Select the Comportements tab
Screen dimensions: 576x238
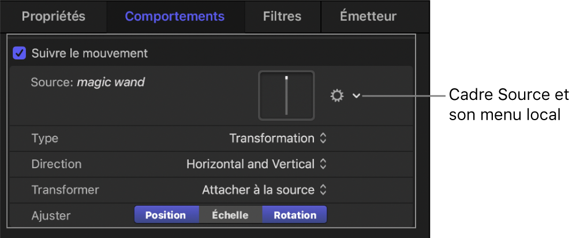pyautogui.click(x=174, y=16)
